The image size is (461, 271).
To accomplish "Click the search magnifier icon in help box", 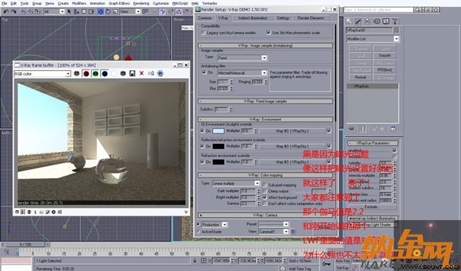I will click(x=417, y=10).
